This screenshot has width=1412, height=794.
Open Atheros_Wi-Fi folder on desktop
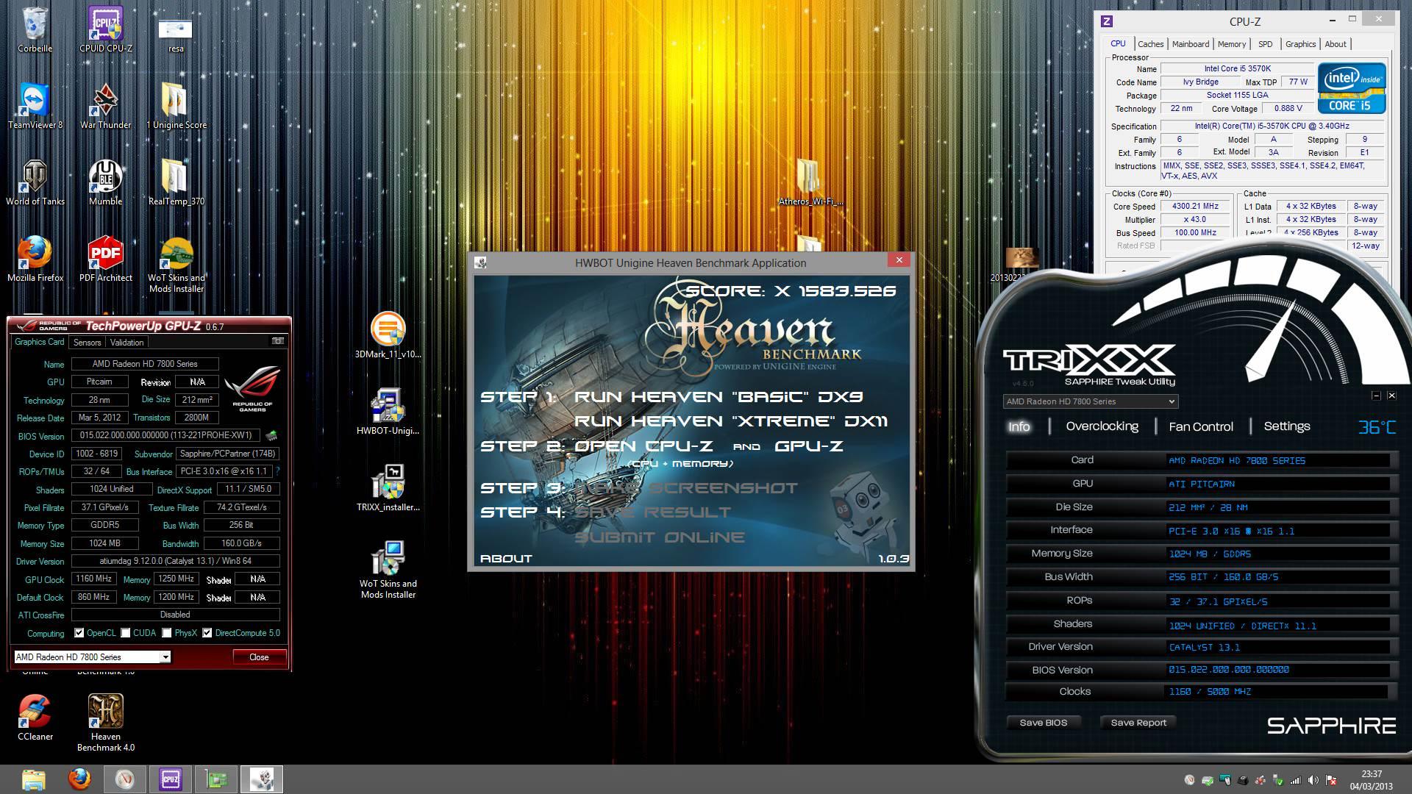click(x=811, y=182)
